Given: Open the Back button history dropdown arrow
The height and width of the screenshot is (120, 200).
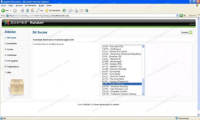Looking at the screenshot, I should 11,10.
